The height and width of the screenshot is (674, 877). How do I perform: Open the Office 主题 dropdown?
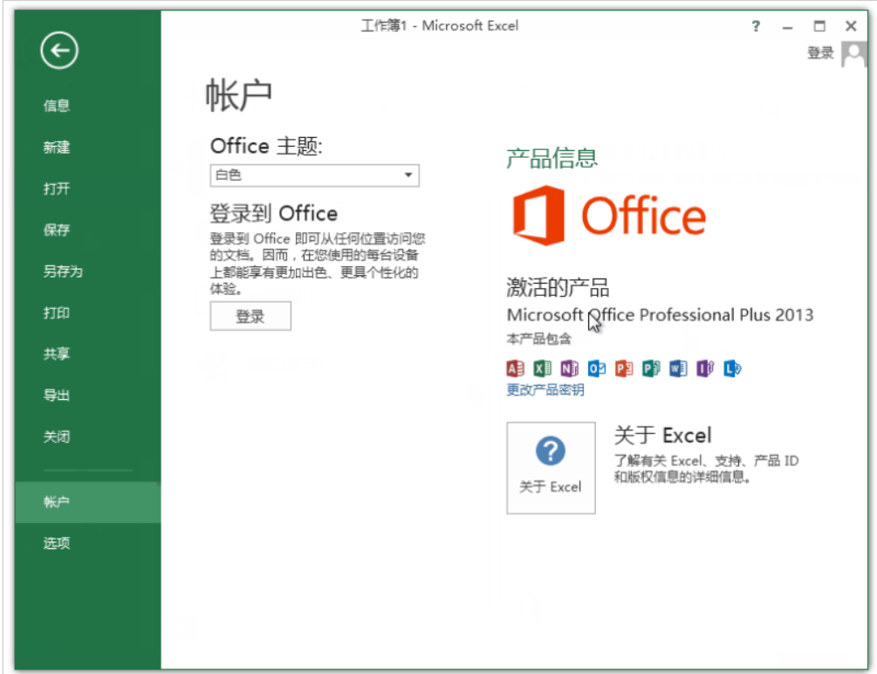tap(314, 175)
